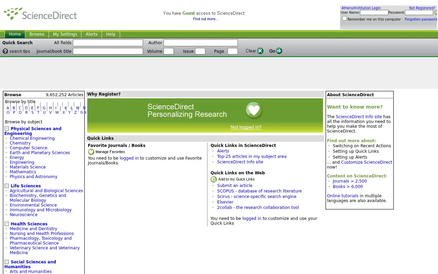The image size is (438, 274).
Task: Open the ScienceDirect Info site link in About panel
Action: (x=359, y=117)
